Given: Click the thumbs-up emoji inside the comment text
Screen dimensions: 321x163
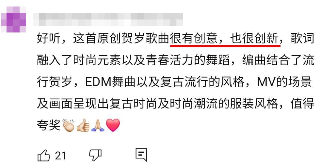Looking at the screenshot, I should tap(83, 125).
